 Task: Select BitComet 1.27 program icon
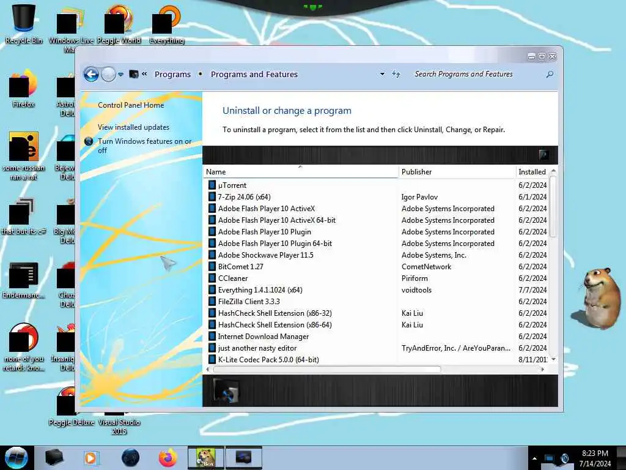click(212, 267)
